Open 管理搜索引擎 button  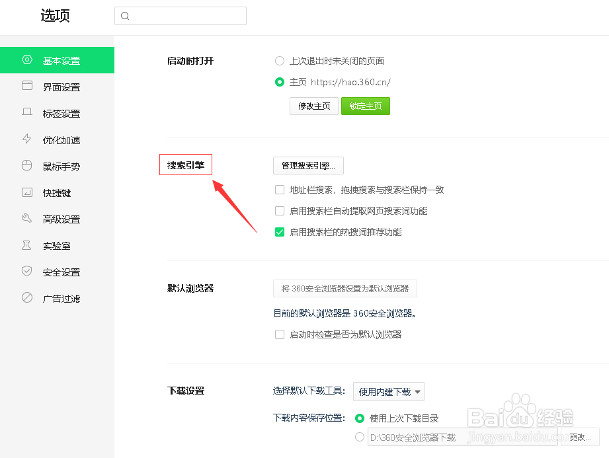point(308,166)
